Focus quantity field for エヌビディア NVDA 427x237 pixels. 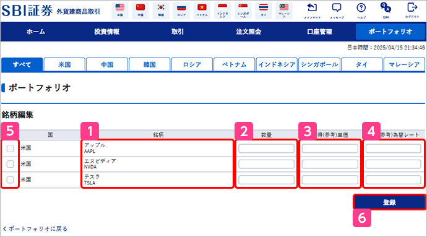pyautogui.click(x=266, y=164)
